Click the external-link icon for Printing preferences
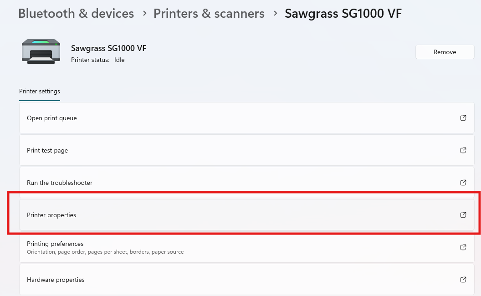This screenshot has height=296, width=481. coord(463,247)
